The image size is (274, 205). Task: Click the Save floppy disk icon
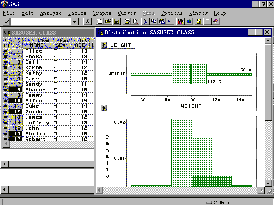click(116, 22)
